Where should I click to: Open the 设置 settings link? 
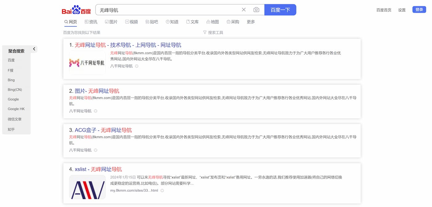point(402,10)
